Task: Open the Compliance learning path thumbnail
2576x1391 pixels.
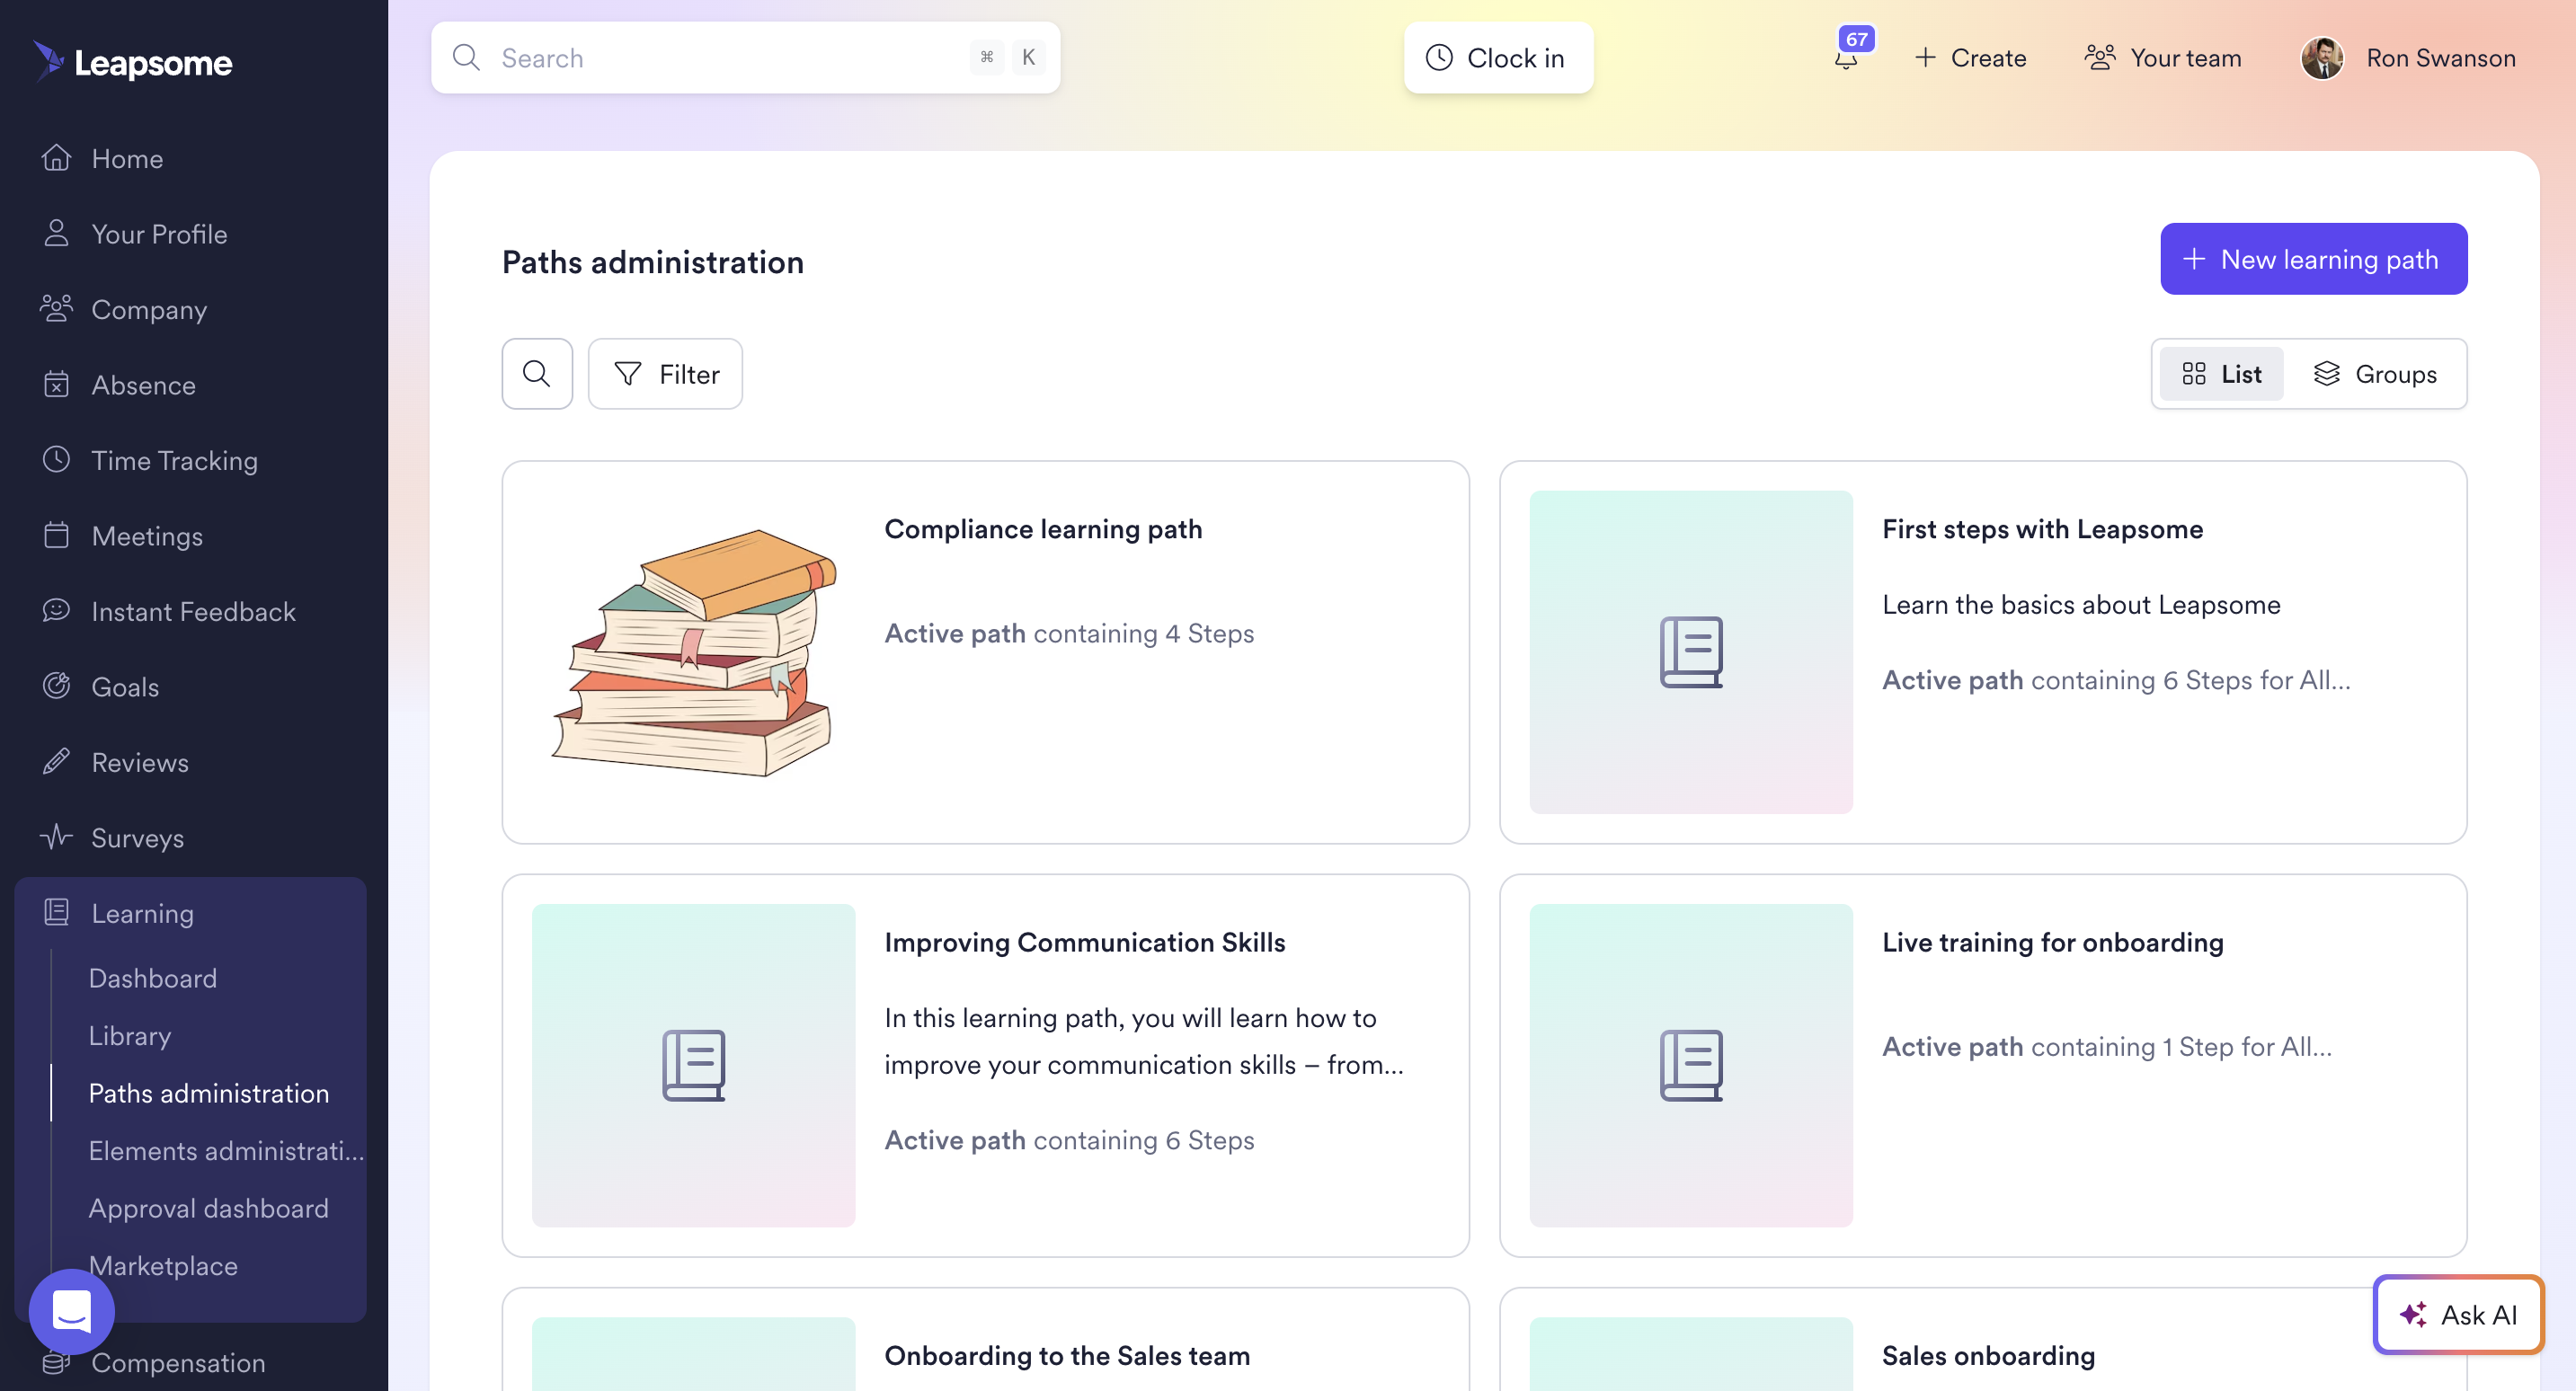Action: point(693,652)
